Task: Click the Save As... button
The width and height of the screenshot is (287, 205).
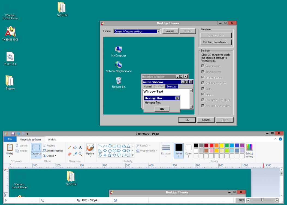Action: pos(171,31)
